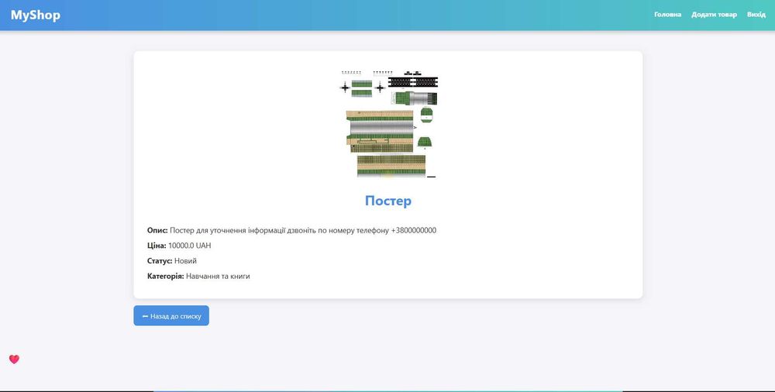Viewport: 775px width, 392px height.
Task: Click the Ціна label
Action: coord(157,245)
